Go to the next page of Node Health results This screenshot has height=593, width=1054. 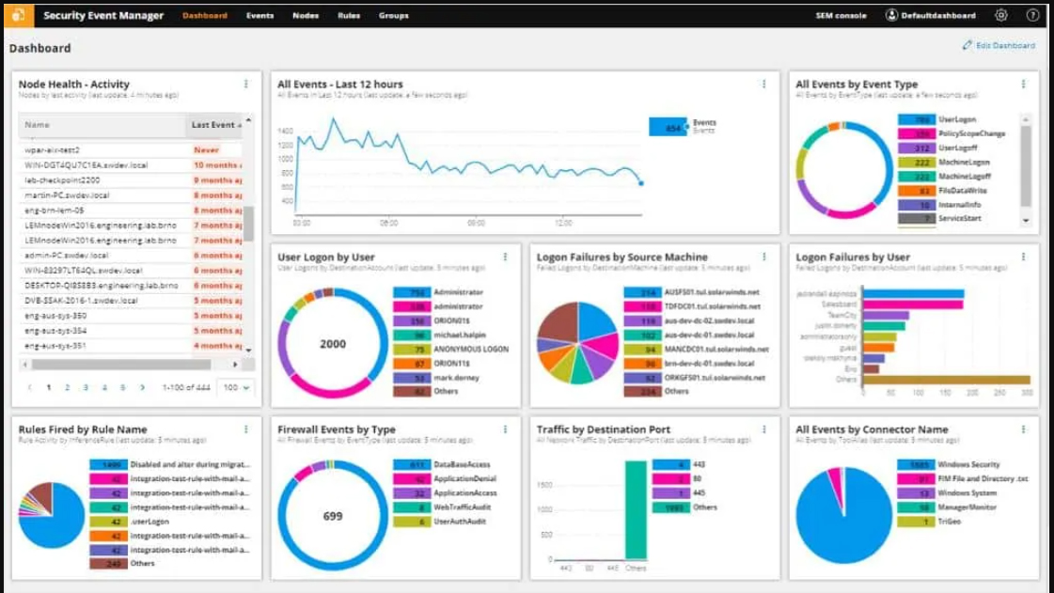click(x=142, y=387)
